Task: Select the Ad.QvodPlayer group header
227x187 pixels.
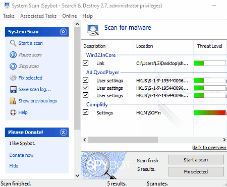Action: click(x=102, y=73)
